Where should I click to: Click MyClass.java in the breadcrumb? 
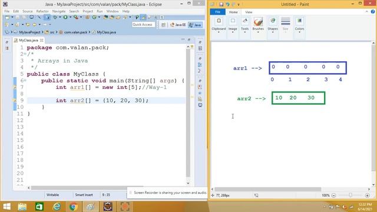tap(106, 32)
